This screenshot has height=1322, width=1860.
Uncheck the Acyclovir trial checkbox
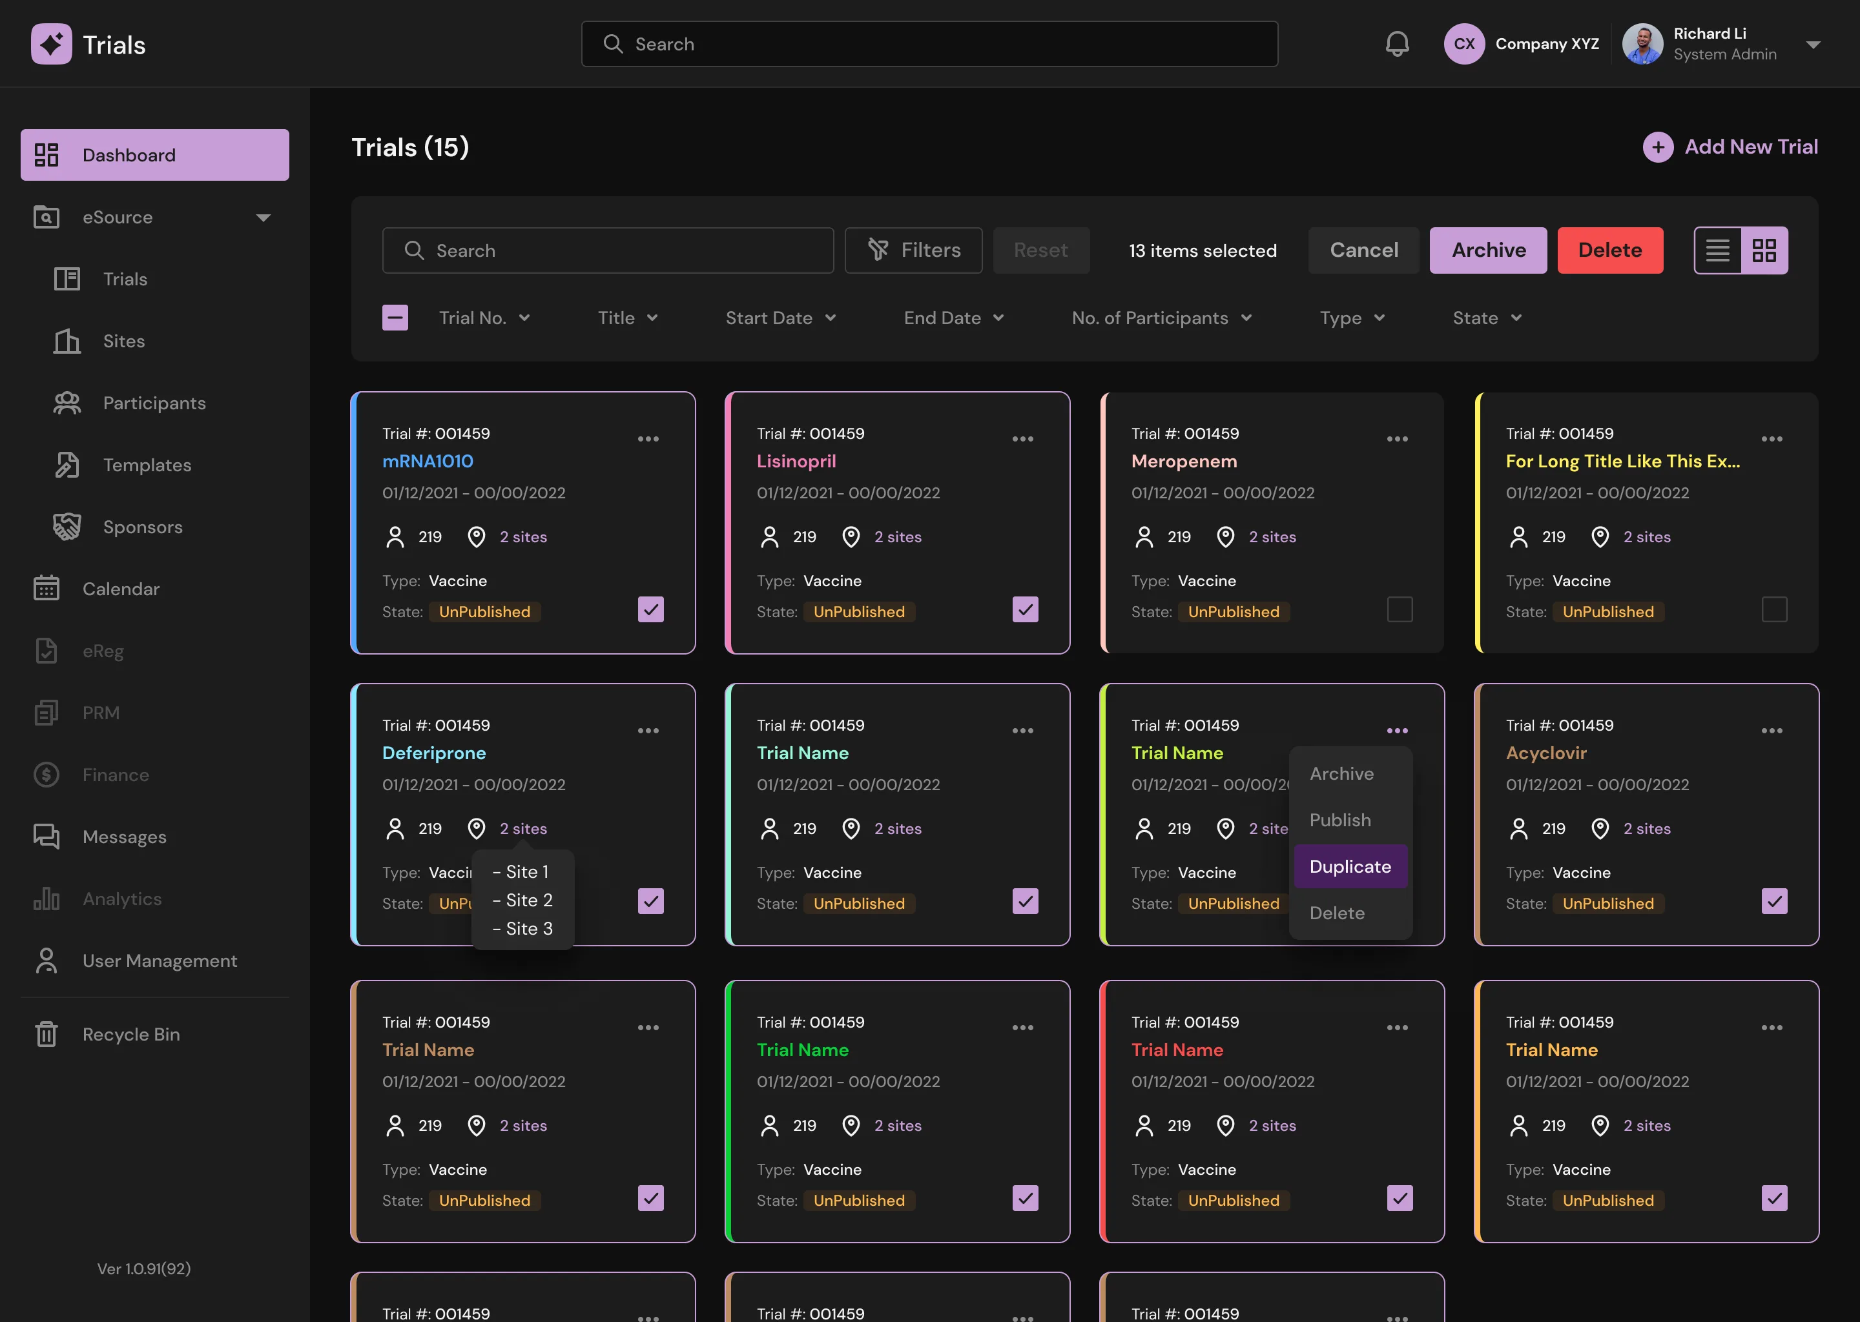coord(1775,901)
